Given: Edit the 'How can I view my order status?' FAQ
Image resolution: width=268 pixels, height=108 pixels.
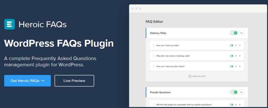Looking at the screenshot, I should (236, 66).
